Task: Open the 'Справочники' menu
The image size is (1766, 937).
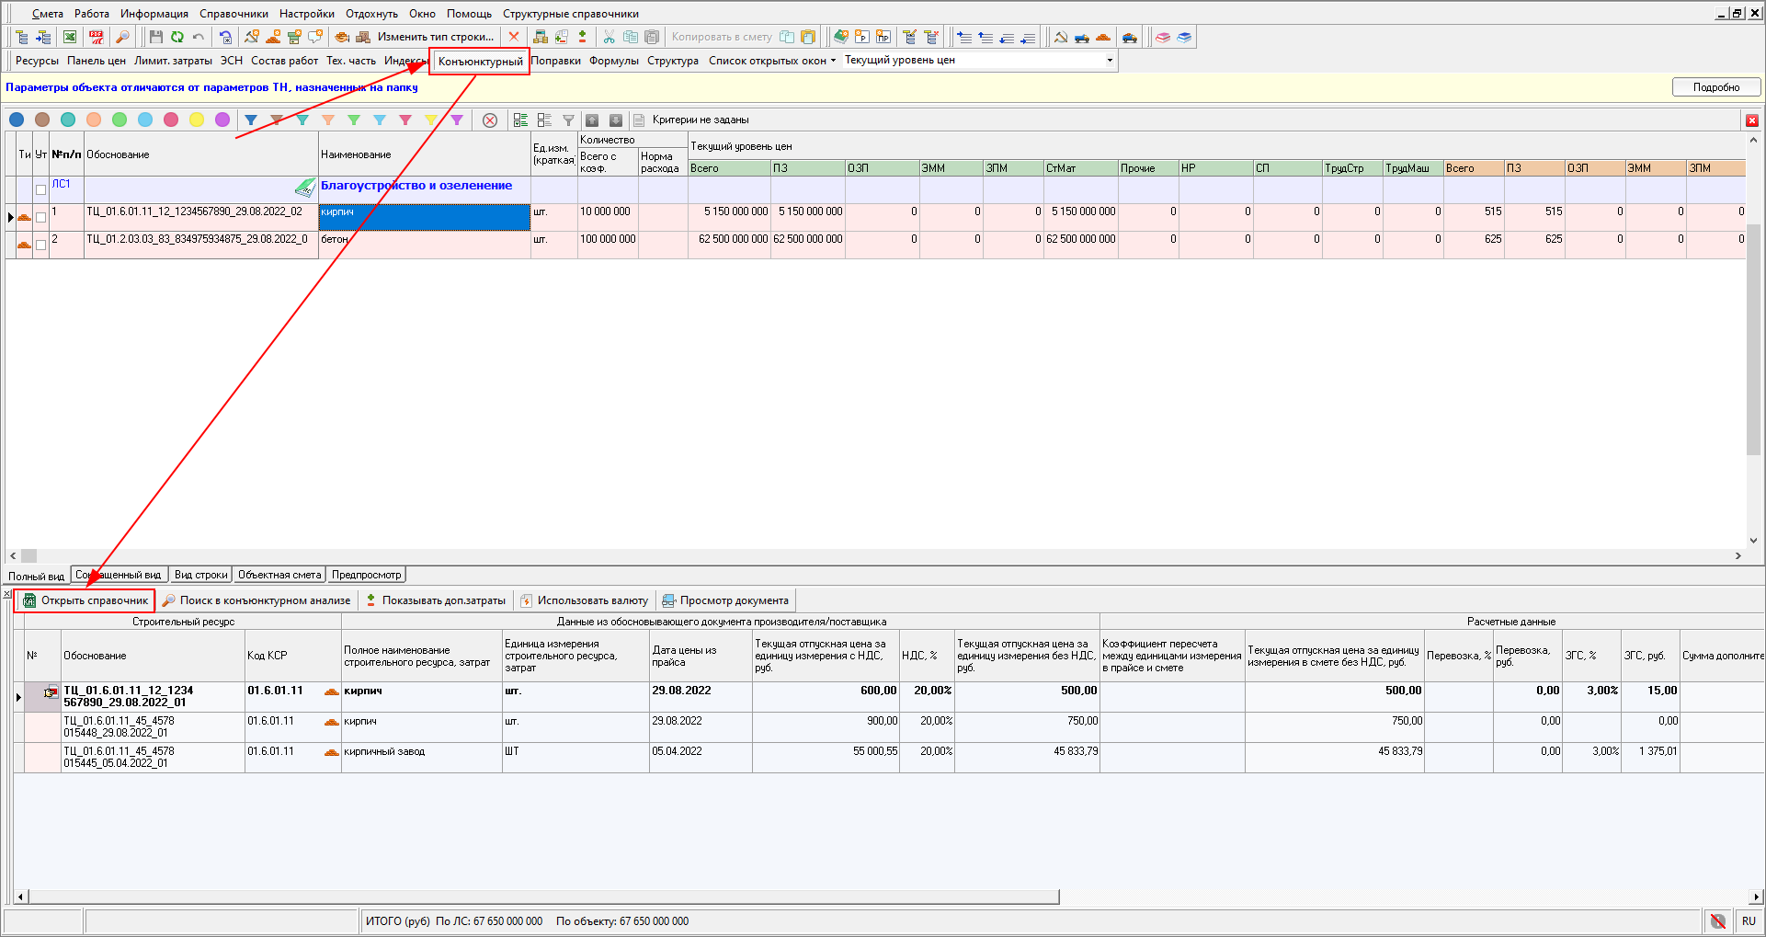Action: click(234, 14)
